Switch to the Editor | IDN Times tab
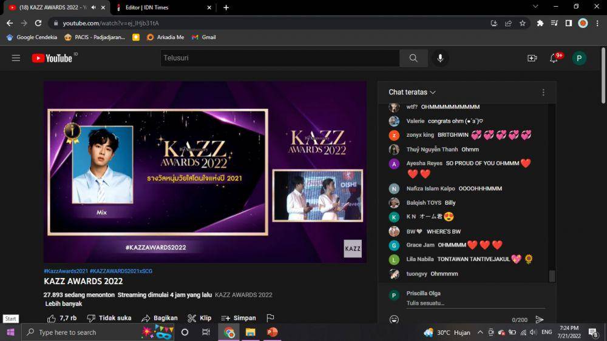The height and width of the screenshot is (341, 607). [x=163, y=7]
